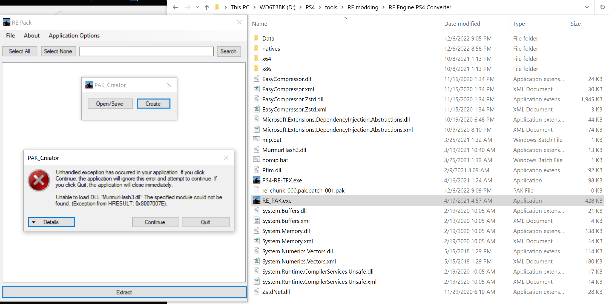The image size is (609, 304).
Task: Click Quit in the error dialog
Action: [206, 222]
